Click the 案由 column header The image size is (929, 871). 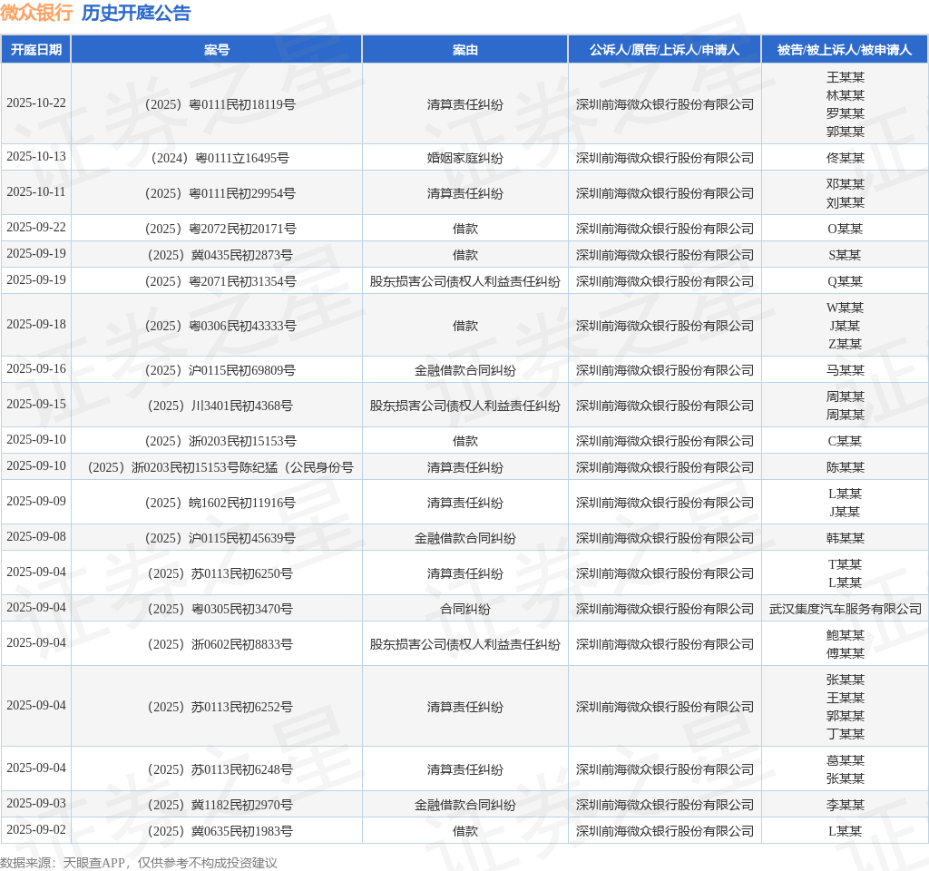[465, 50]
